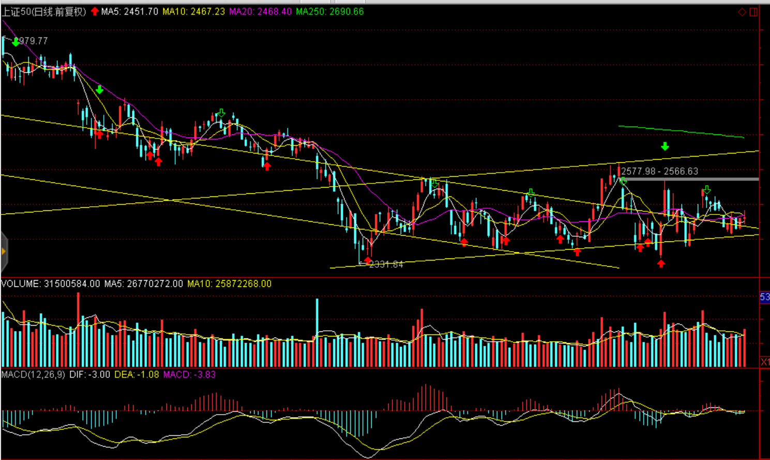This screenshot has height=460, width=770.
Task: Click the red diamond icon at top right
Action: (x=742, y=12)
